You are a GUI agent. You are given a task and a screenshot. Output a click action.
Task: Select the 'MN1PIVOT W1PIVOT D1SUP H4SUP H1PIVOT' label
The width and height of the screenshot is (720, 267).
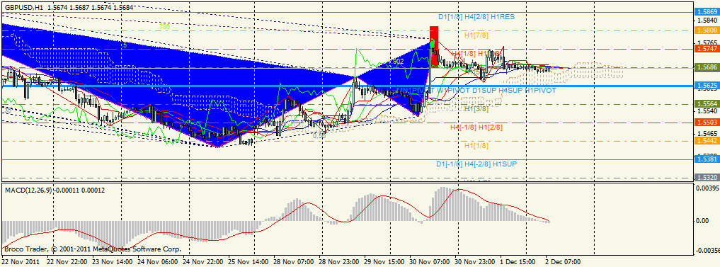[x=476, y=91]
